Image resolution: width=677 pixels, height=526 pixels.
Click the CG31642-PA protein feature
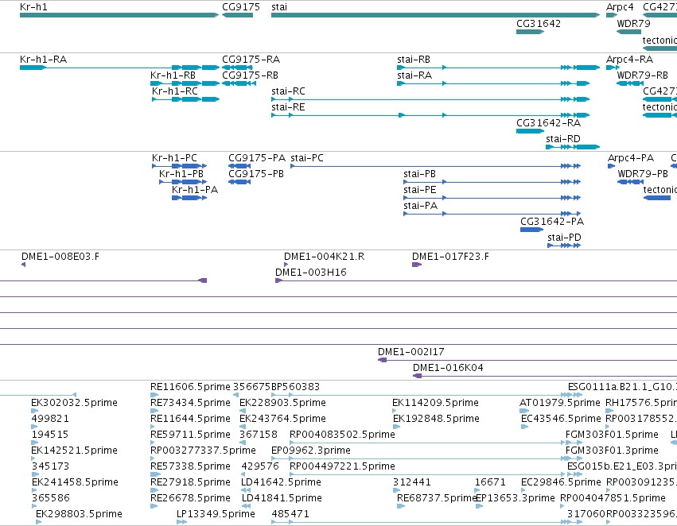(x=532, y=230)
